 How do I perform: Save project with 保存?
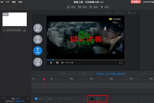(82, 7)
